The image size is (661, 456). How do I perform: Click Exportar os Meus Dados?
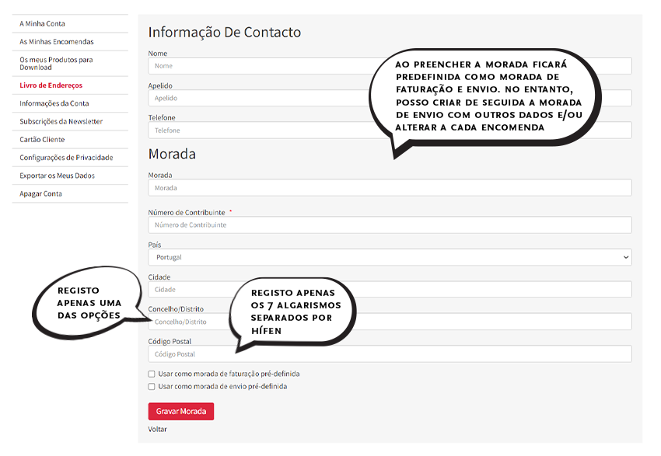57,176
